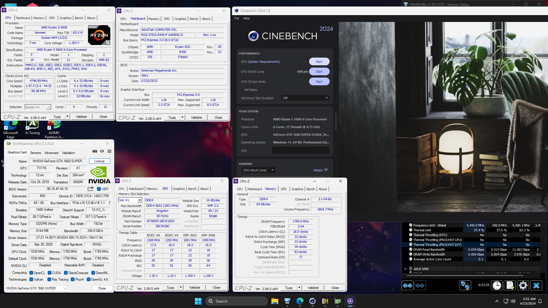
Task: Open File Explorer from taskbar
Action: point(275,301)
